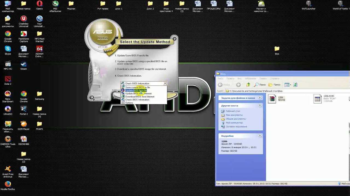Click the green refresh icon in toolbar

[295, 85]
